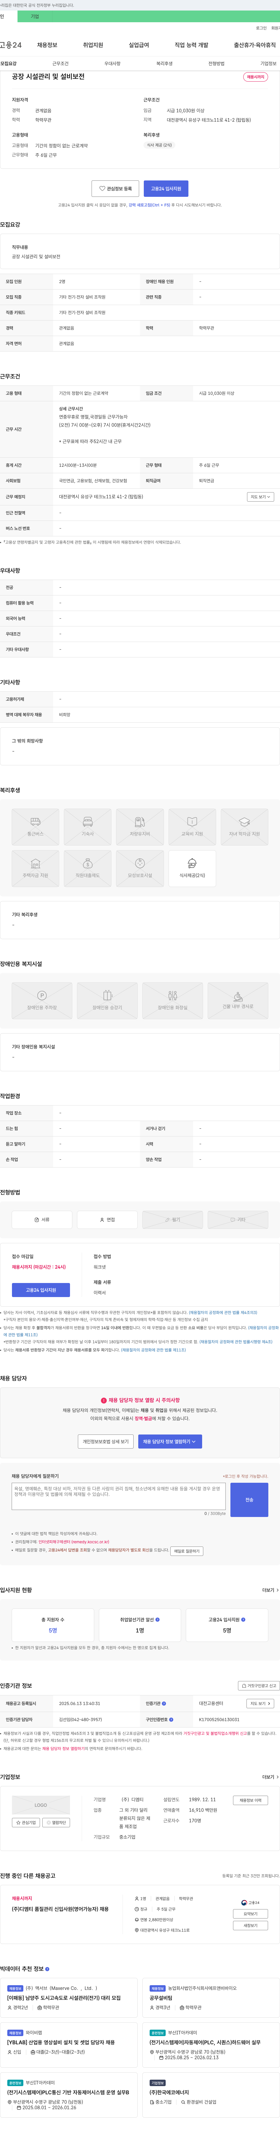Click the 서류 selection method box
The width and height of the screenshot is (280, 2144).
41,1219
